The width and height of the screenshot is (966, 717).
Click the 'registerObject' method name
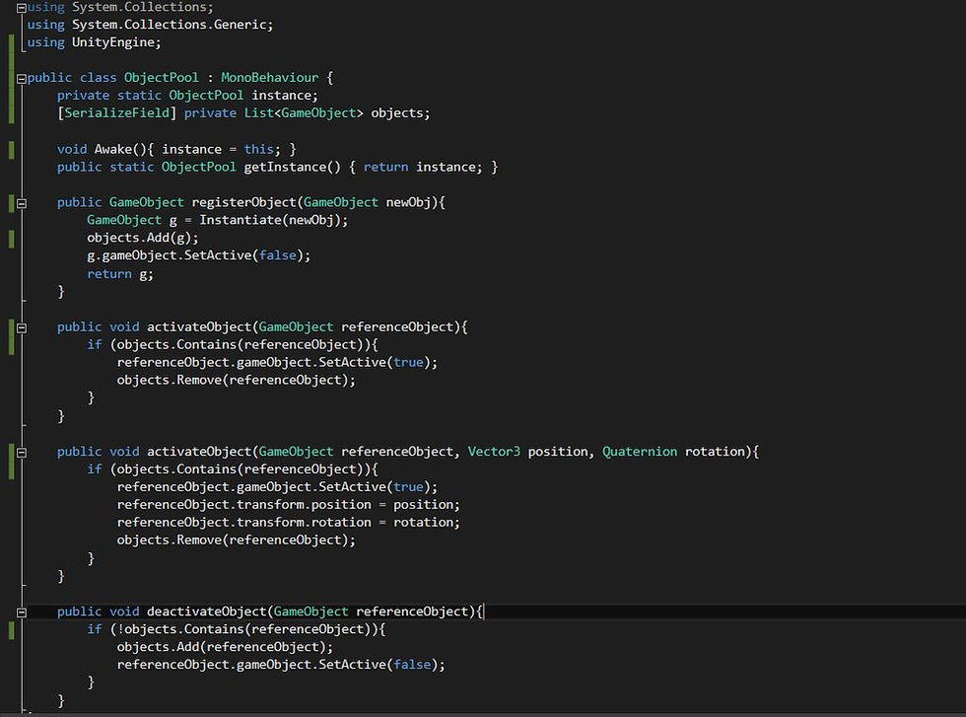(x=244, y=202)
